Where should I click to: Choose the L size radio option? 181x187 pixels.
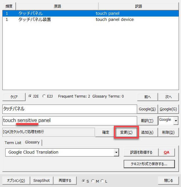[102, 181]
